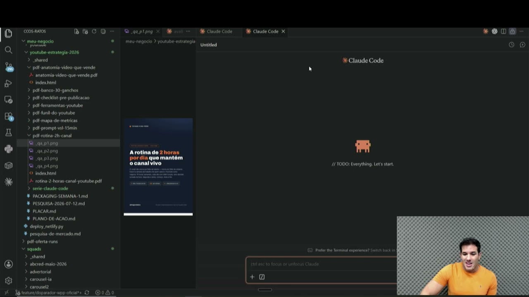529x297 pixels.
Task: Open the Python extension view
Action: tap(8, 149)
